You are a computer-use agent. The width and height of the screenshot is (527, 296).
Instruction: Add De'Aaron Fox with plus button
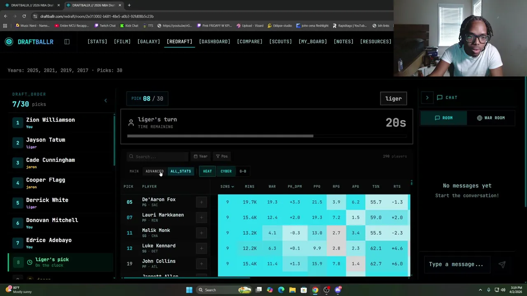(x=201, y=202)
